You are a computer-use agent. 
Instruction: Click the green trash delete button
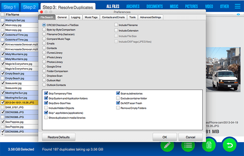(x=209, y=145)
